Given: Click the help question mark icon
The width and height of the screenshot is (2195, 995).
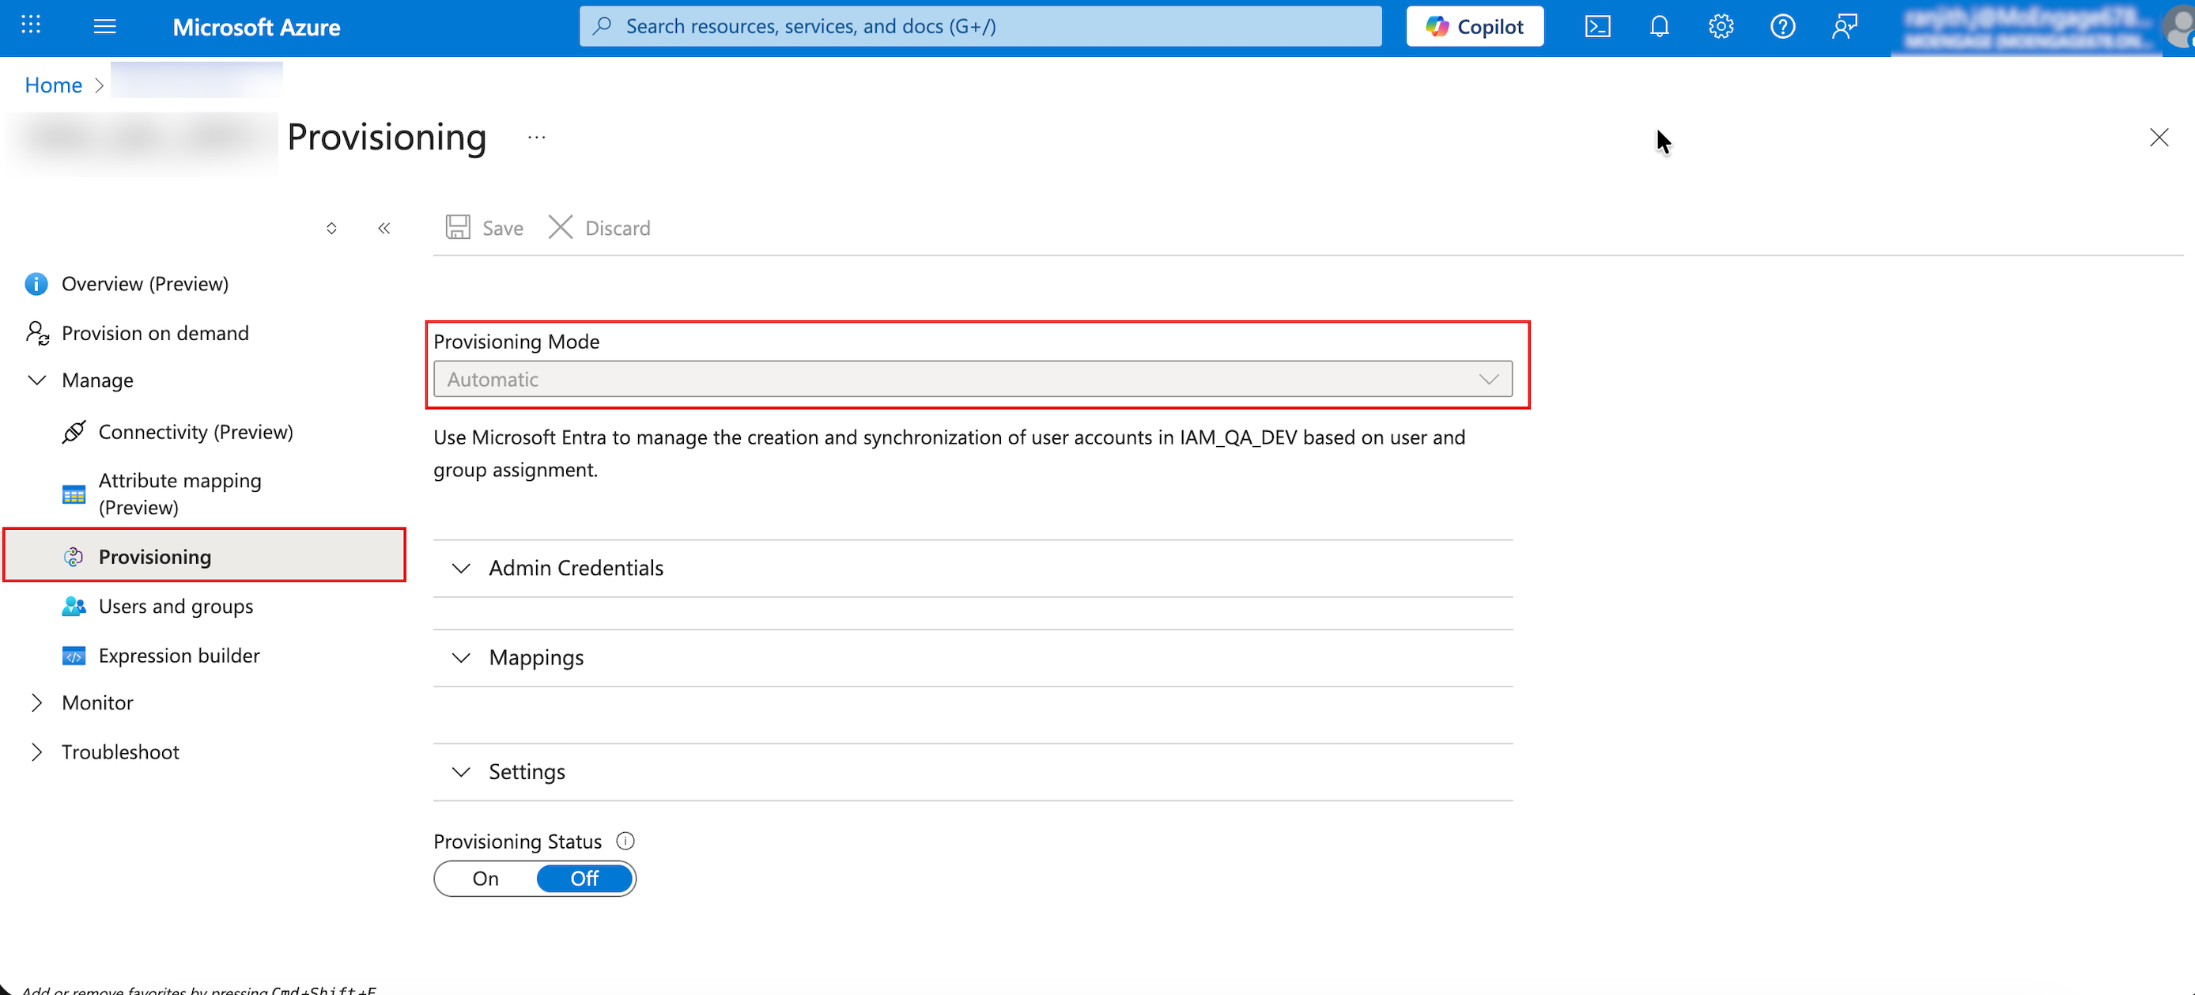Looking at the screenshot, I should point(1781,26).
